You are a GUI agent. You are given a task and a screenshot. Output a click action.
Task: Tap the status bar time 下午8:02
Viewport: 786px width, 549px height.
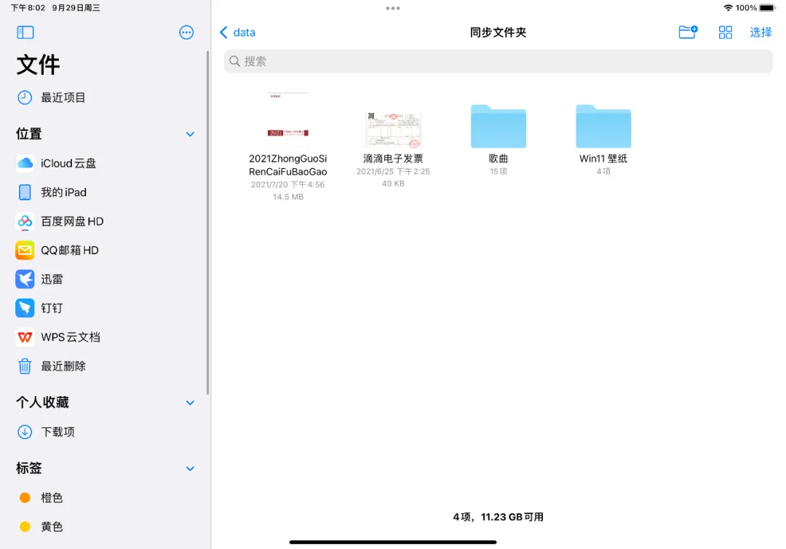point(28,8)
